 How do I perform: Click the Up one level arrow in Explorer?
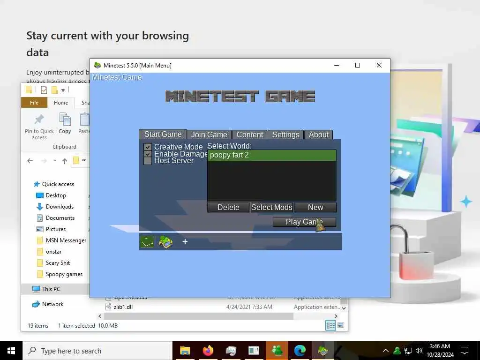coord(65,161)
